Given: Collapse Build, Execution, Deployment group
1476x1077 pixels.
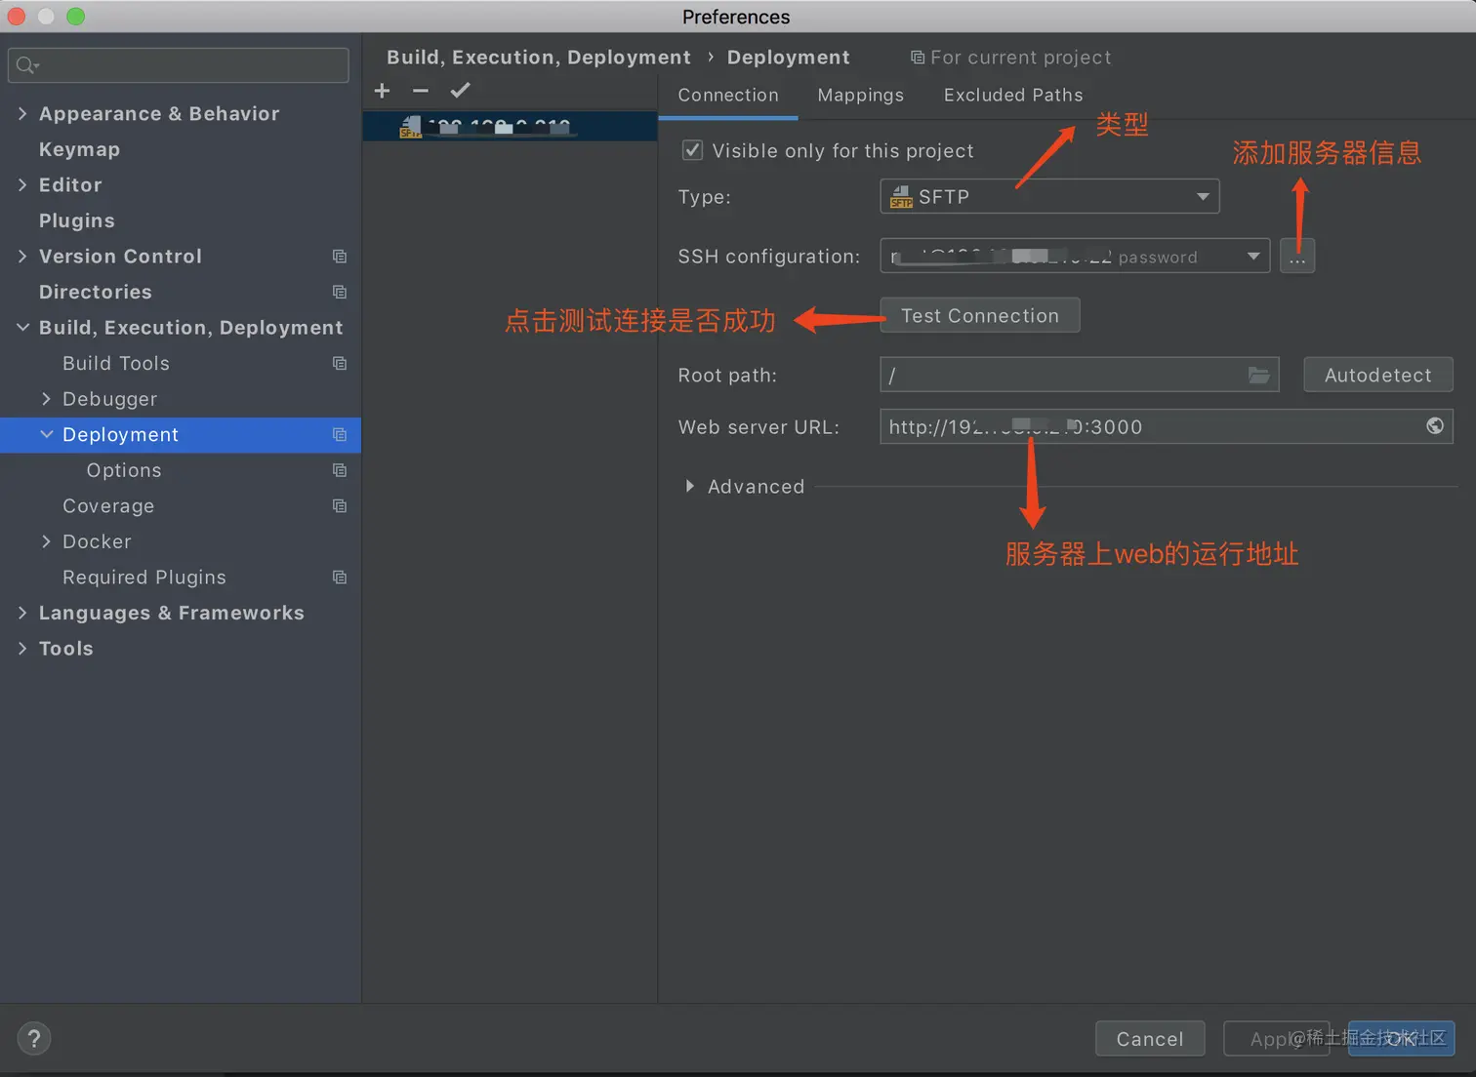Looking at the screenshot, I should pos(22,328).
